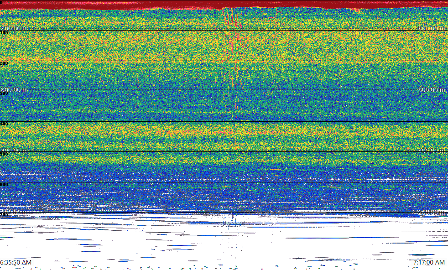448x270 pixels.
Task: Select the 500 depth scale label
Action: coord(4,154)
